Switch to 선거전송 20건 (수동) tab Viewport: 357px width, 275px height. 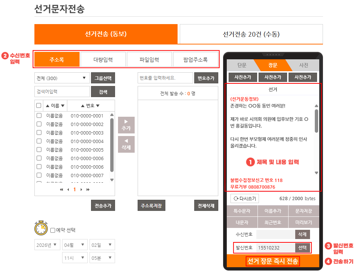click(x=251, y=34)
